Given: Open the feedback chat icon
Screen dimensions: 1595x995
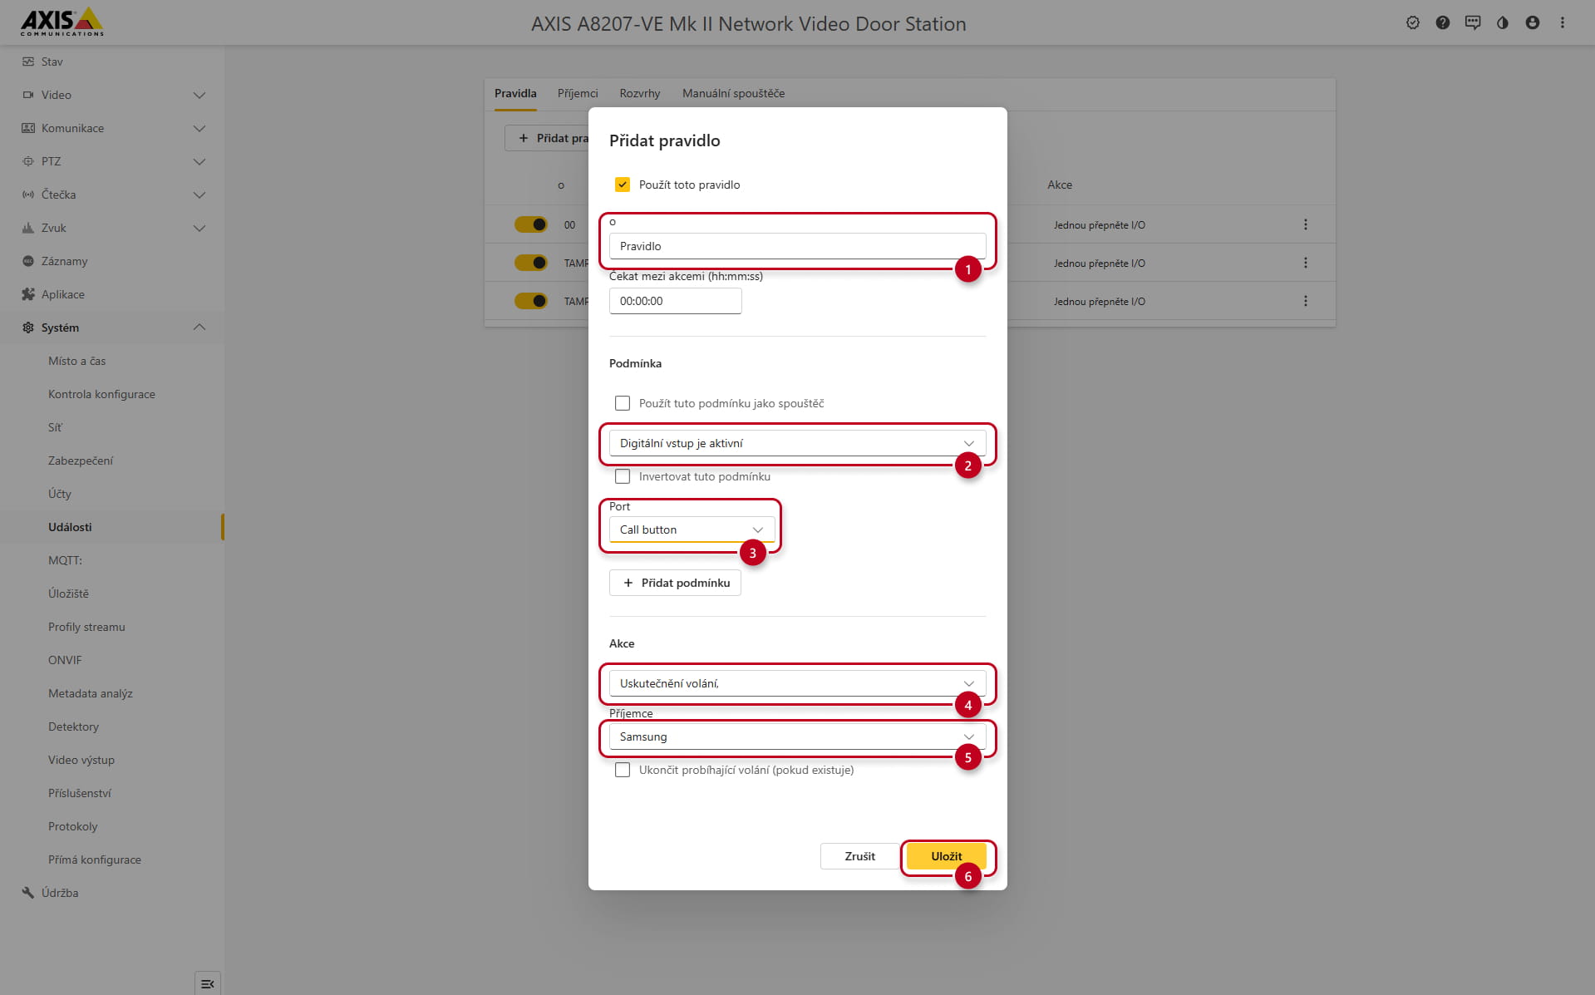Looking at the screenshot, I should [x=1473, y=23].
